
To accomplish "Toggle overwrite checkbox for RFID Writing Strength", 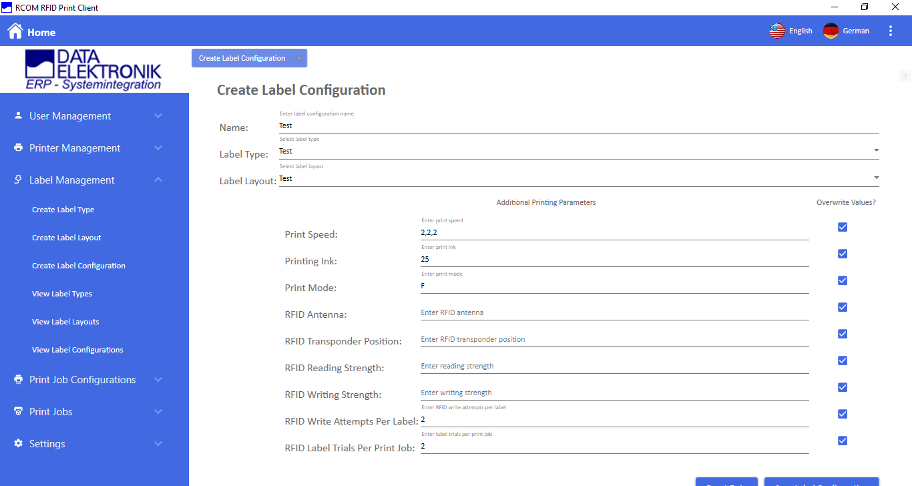I will tap(843, 387).
